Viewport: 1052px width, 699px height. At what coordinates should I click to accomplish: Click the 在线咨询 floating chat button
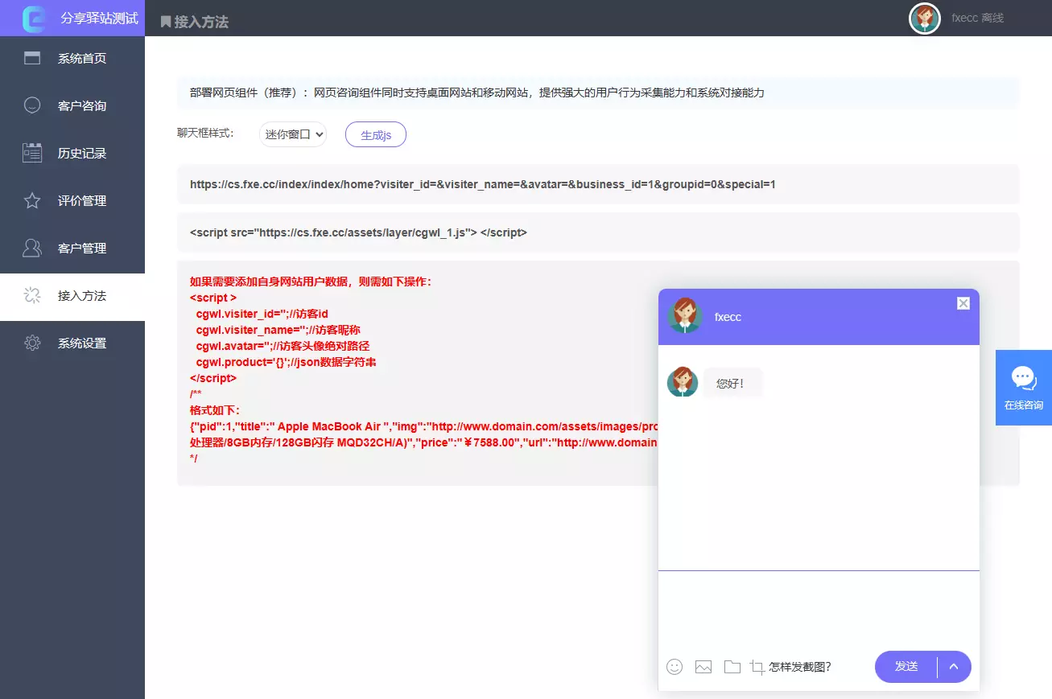tap(1024, 388)
